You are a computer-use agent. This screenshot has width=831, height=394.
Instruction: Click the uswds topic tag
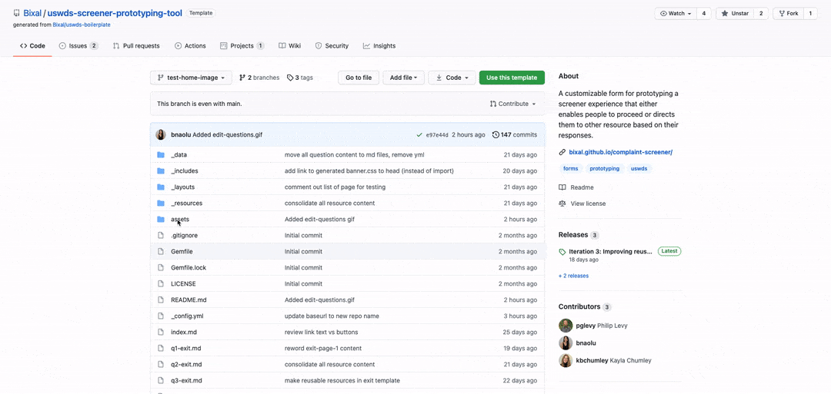tap(639, 169)
